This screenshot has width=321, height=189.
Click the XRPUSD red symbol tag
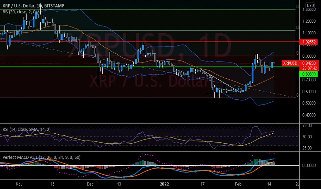[290, 63]
